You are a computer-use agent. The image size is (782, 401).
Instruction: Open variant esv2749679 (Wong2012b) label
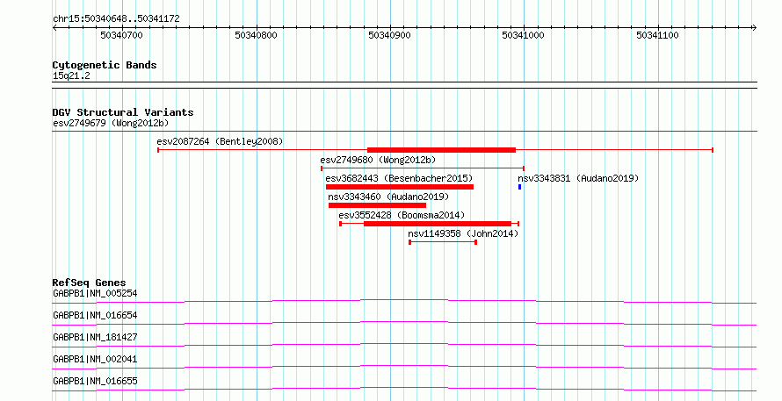pyautogui.click(x=111, y=123)
